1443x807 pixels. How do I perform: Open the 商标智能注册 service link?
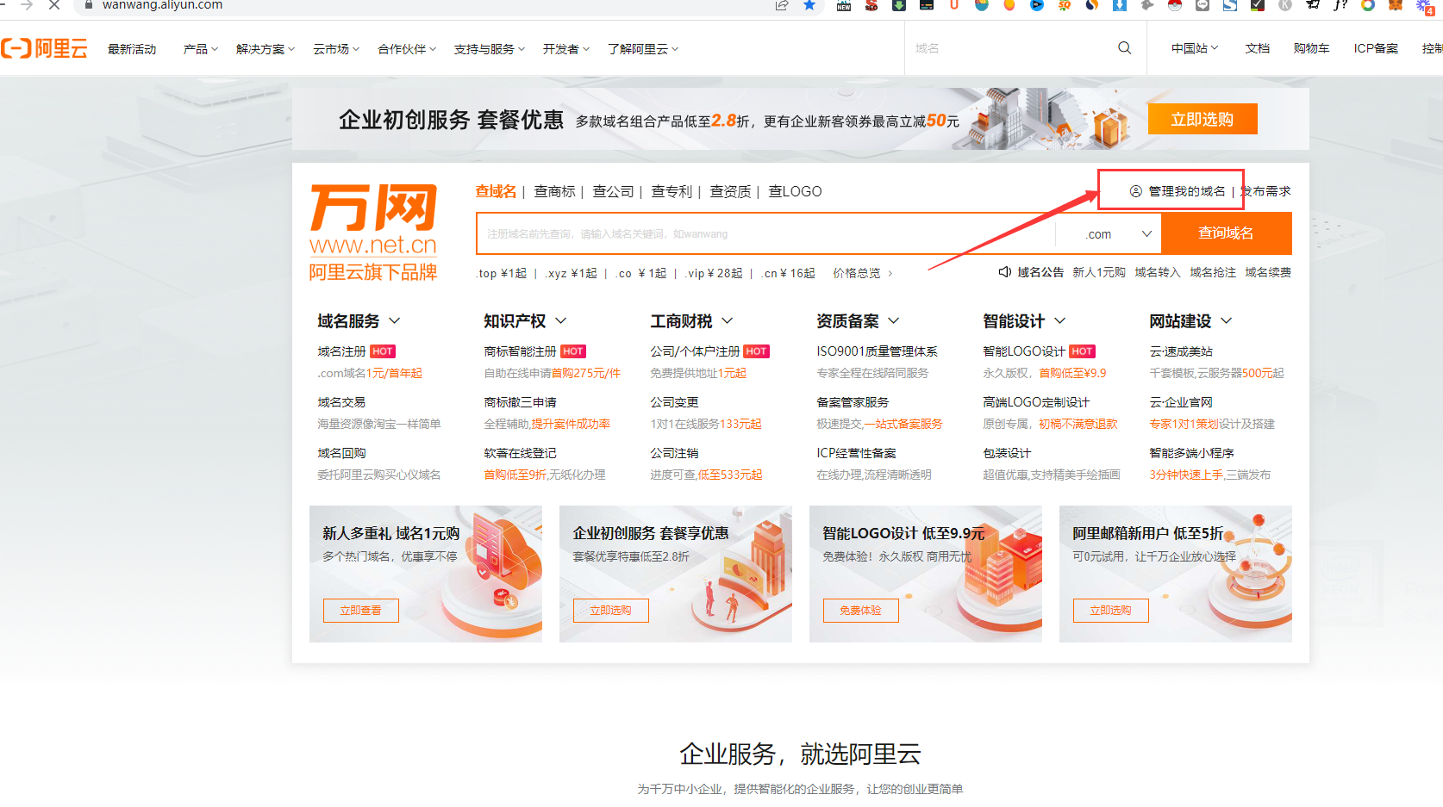pyautogui.click(x=520, y=351)
